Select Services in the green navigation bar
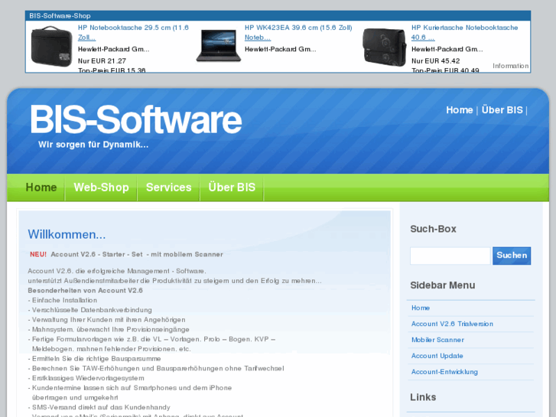Viewport: 556px width, 417px height. 168,187
